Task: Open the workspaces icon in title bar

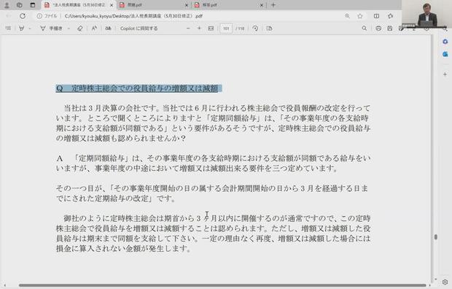Action: point(19,5)
